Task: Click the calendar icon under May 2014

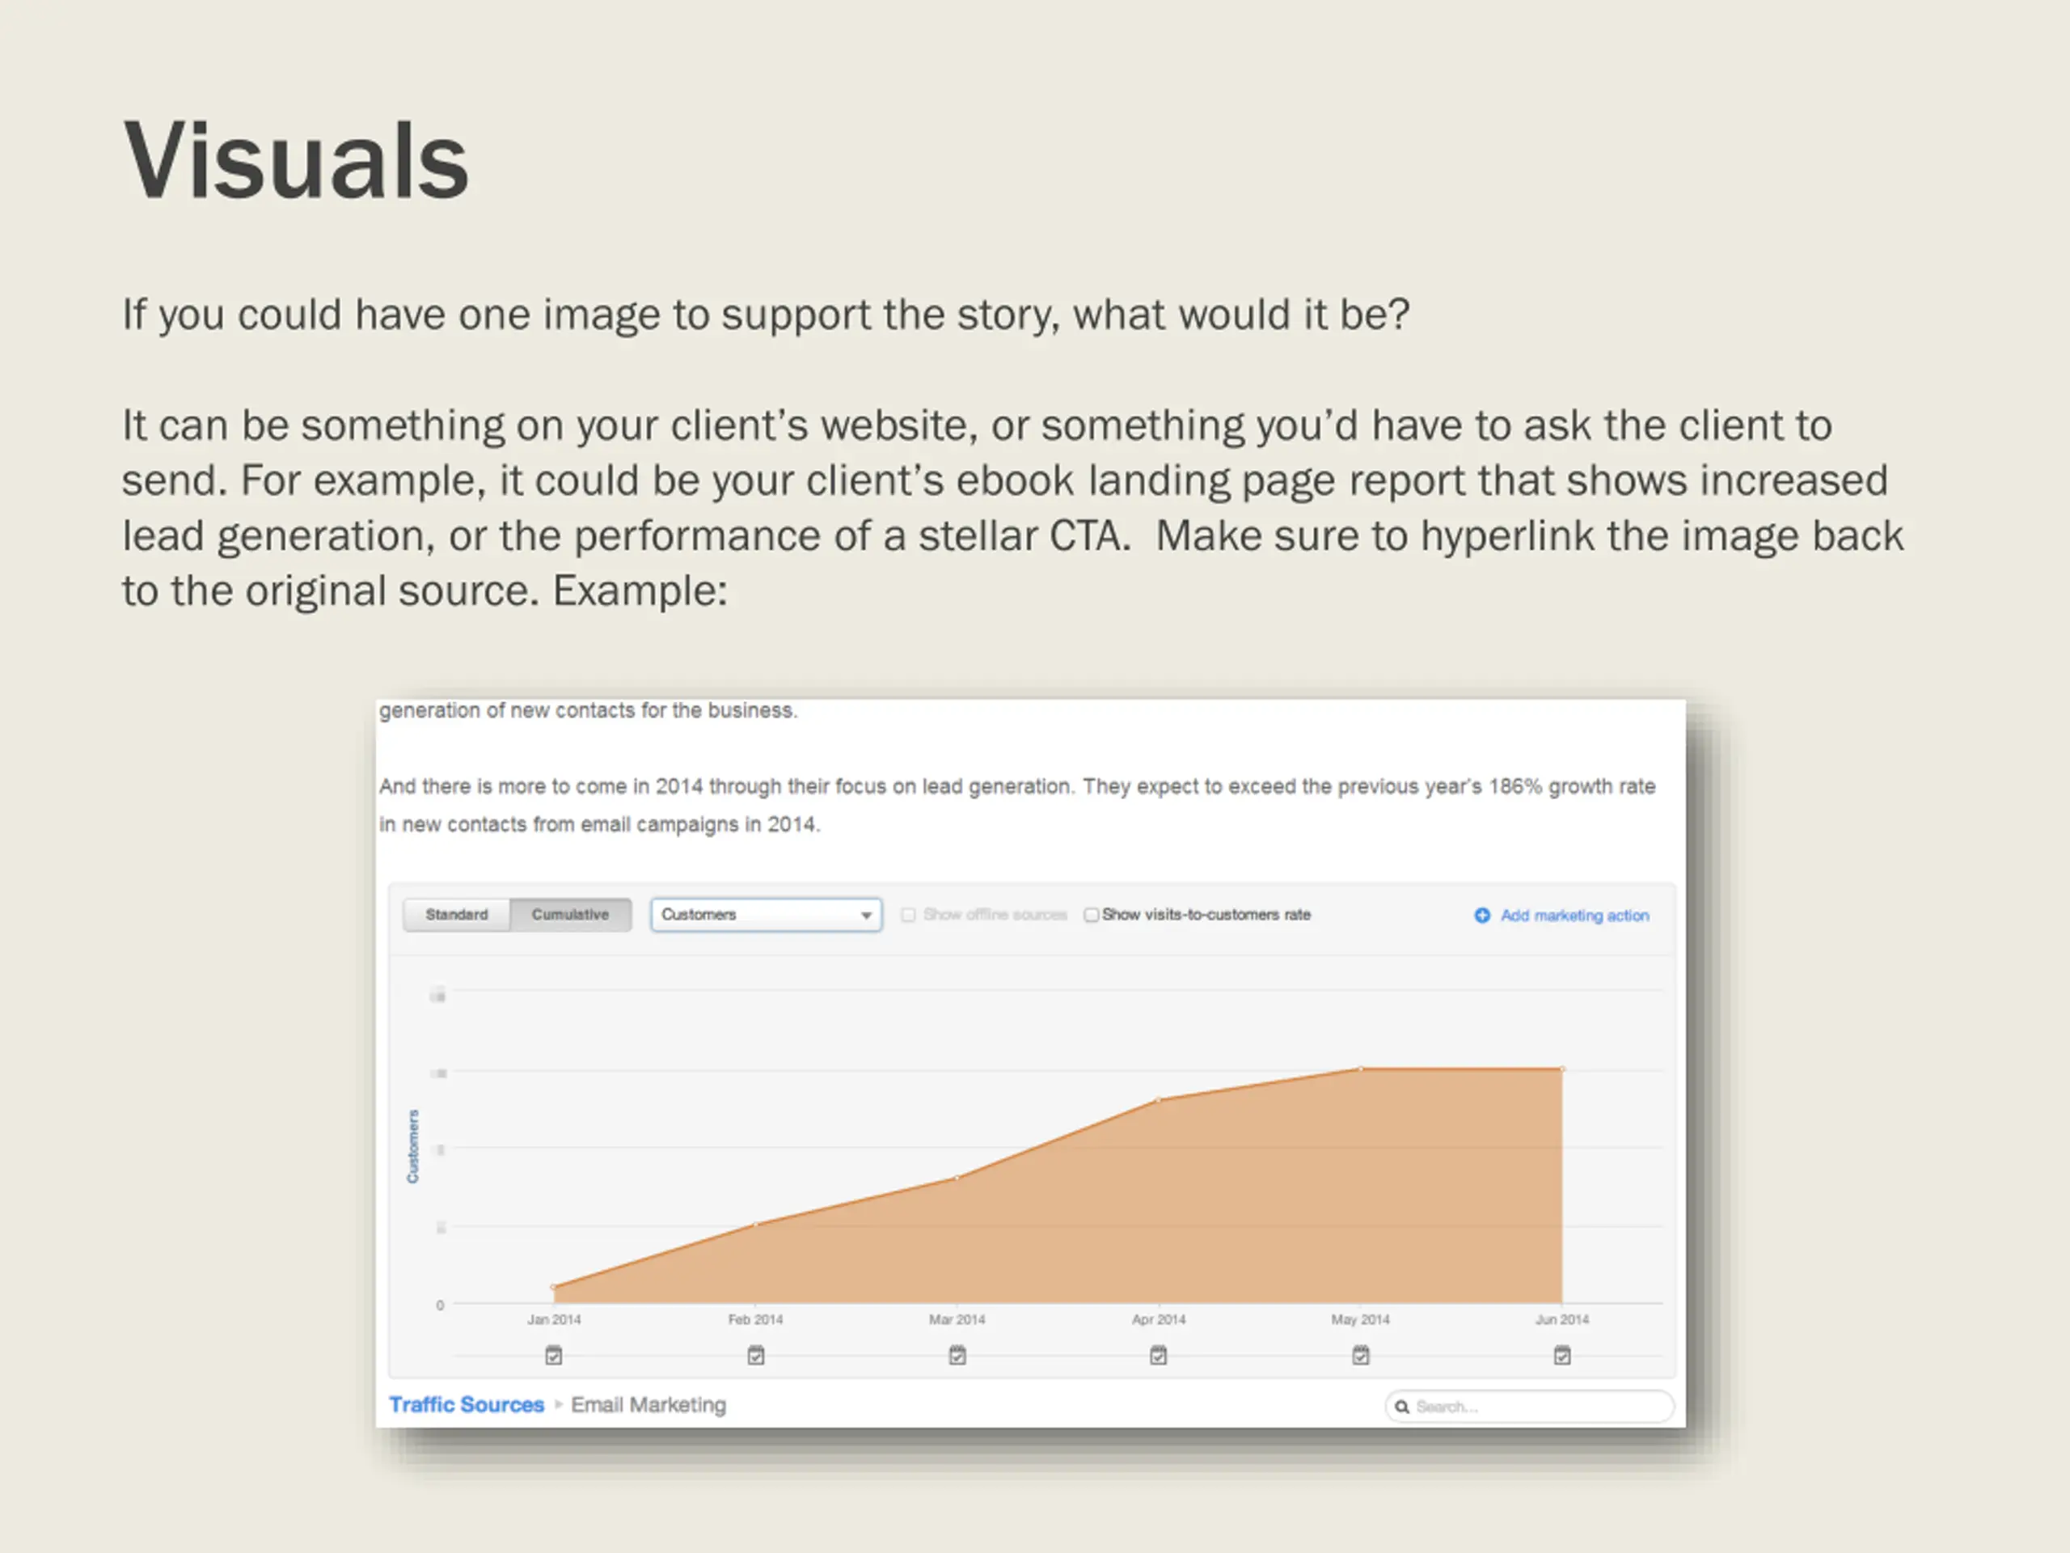Action: click(1361, 1356)
